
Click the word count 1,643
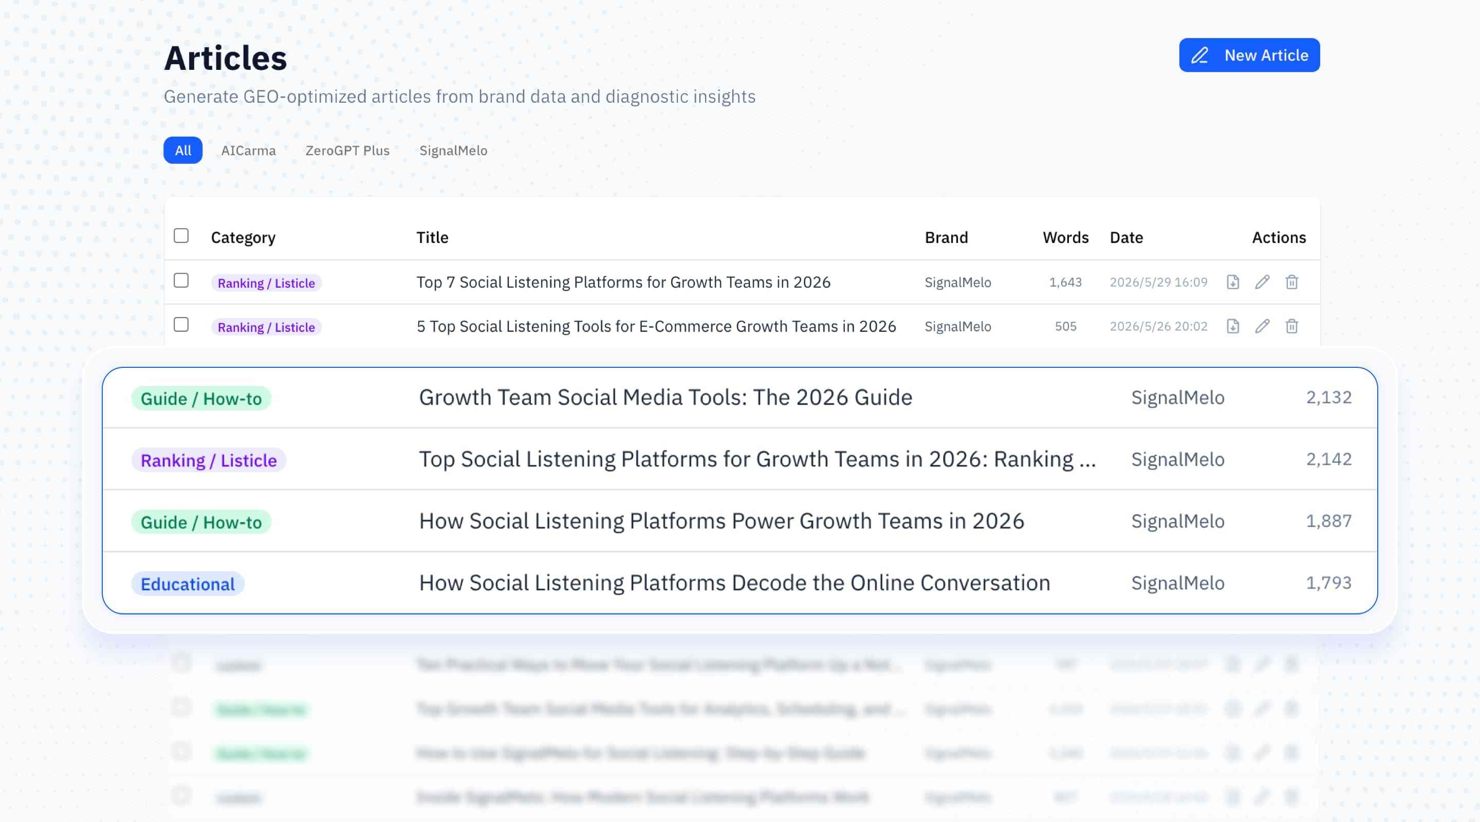click(1065, 282)
